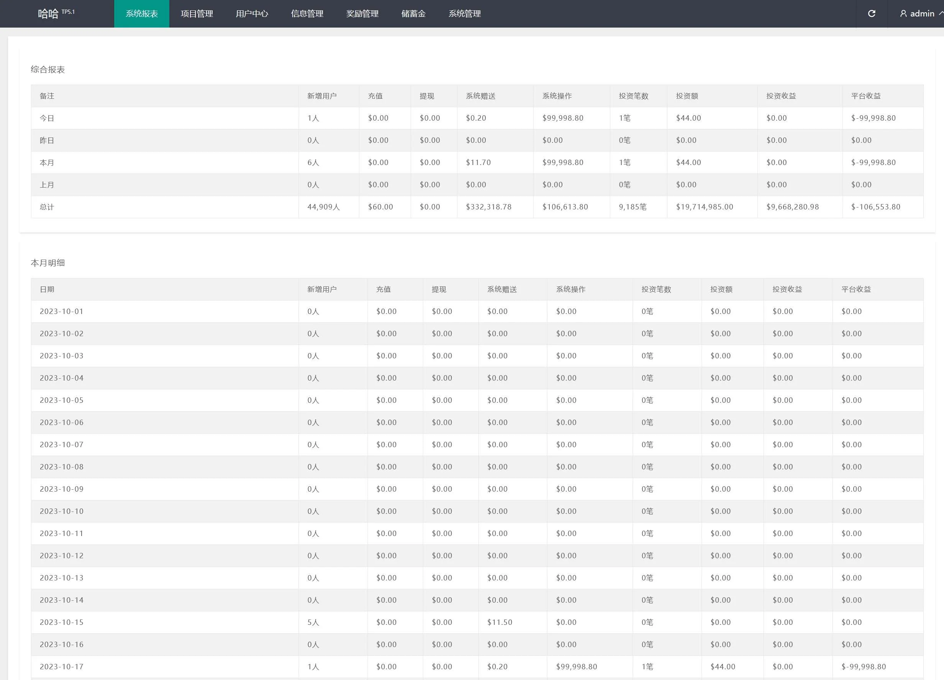This screenshot has width=944, height=680.
Task: Open the 系统报表 tab
Action: (141, 14)
